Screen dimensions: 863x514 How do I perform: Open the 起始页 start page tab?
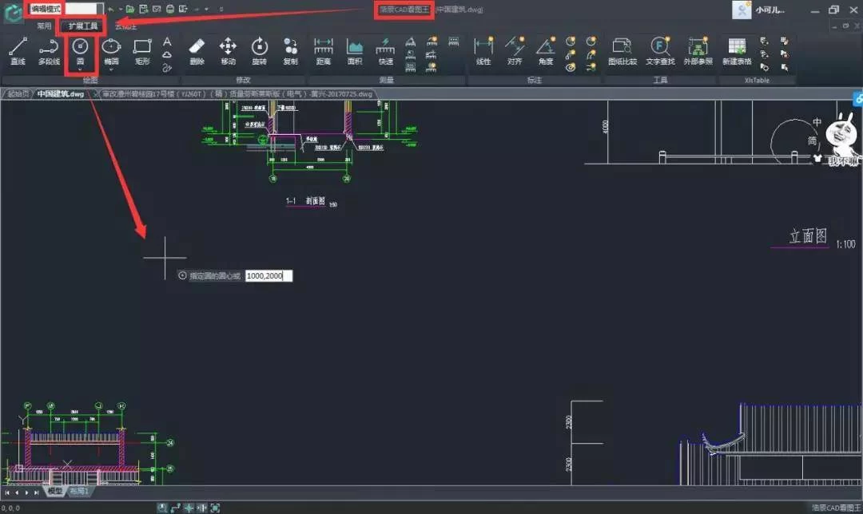coord(18,94)
